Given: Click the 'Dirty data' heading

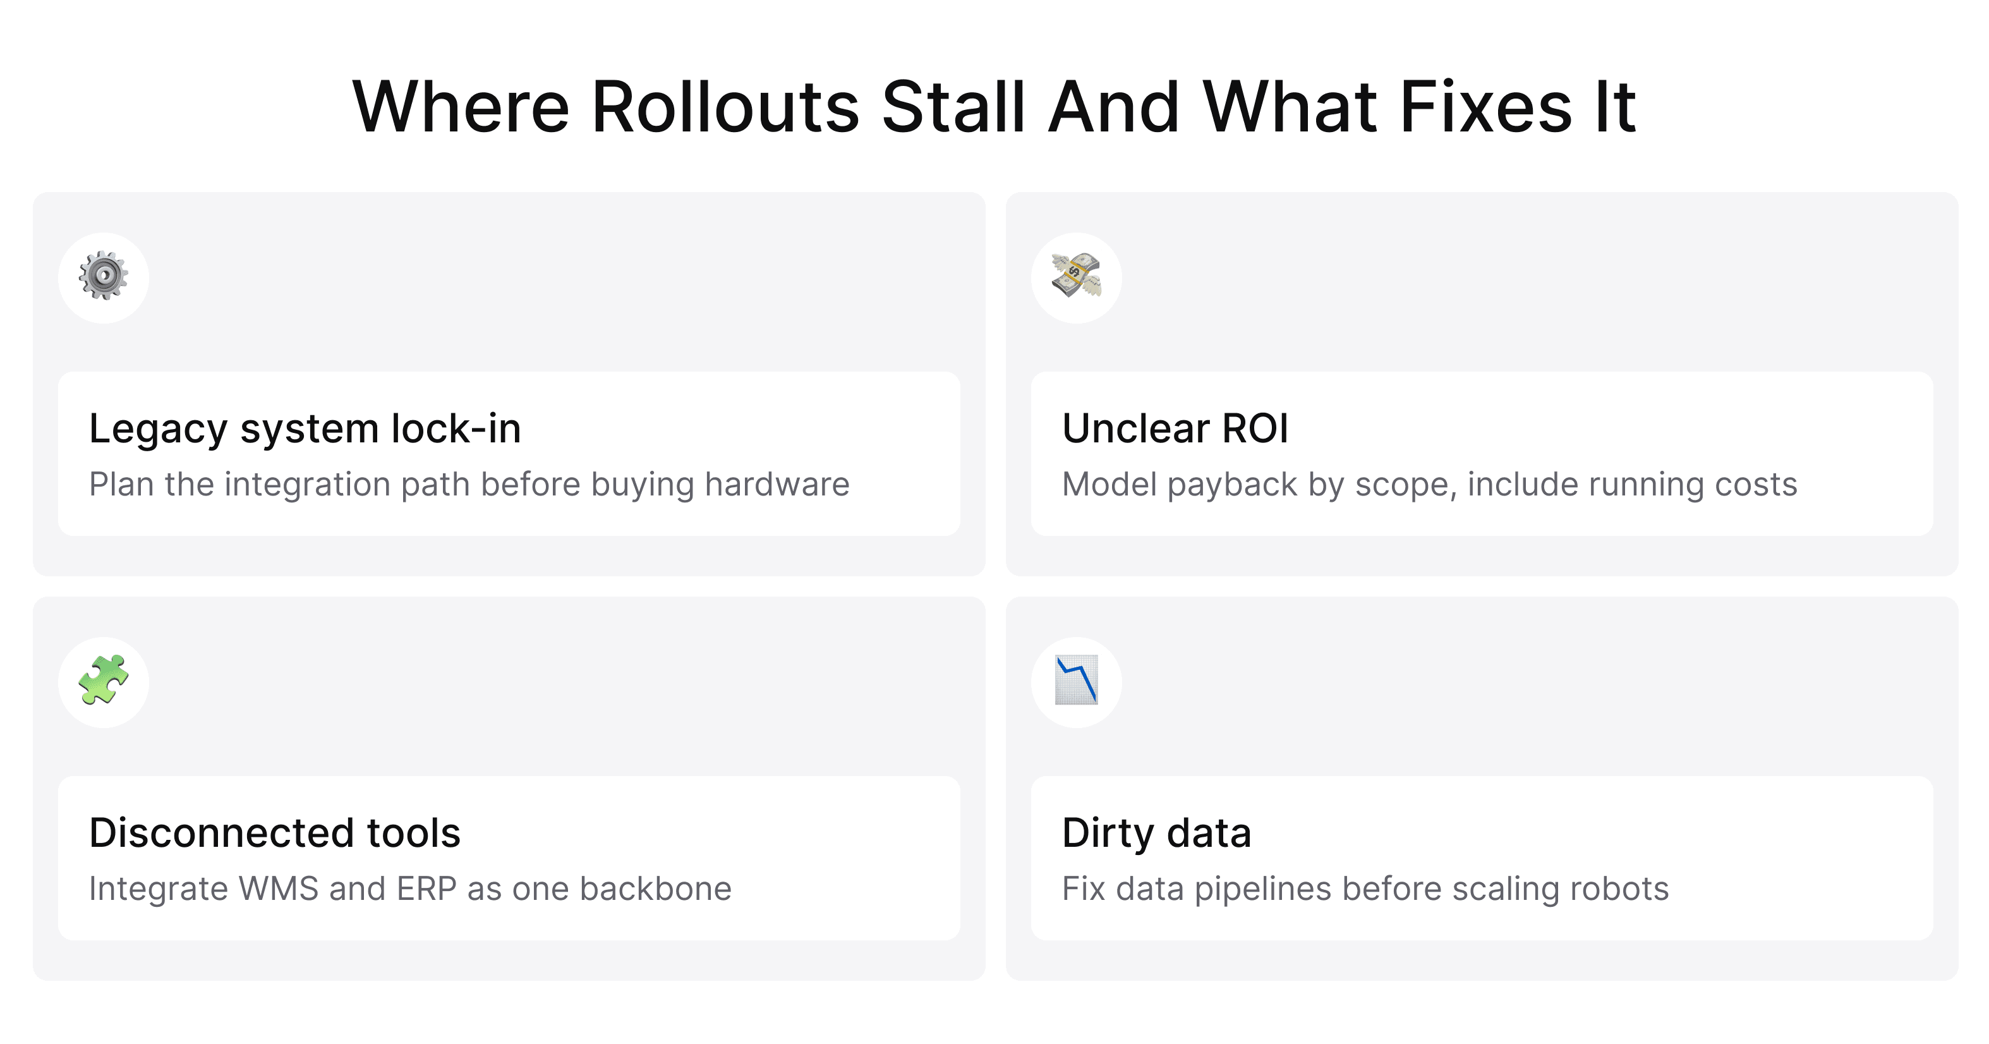Looking at the screenshot, I should pos(1157,833).
